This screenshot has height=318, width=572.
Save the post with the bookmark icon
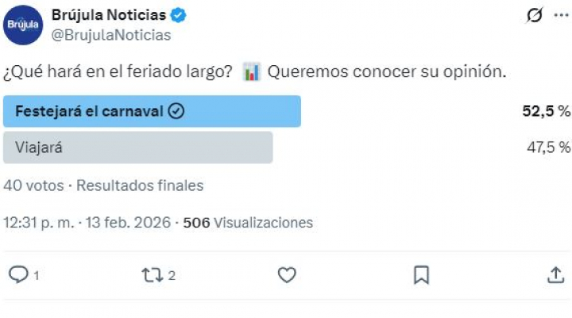421,275
